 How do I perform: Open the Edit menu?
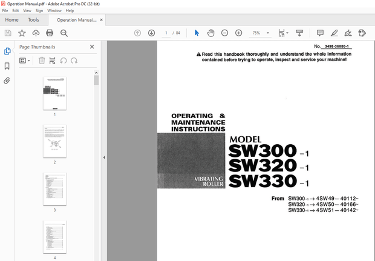(x=16, y=10)
